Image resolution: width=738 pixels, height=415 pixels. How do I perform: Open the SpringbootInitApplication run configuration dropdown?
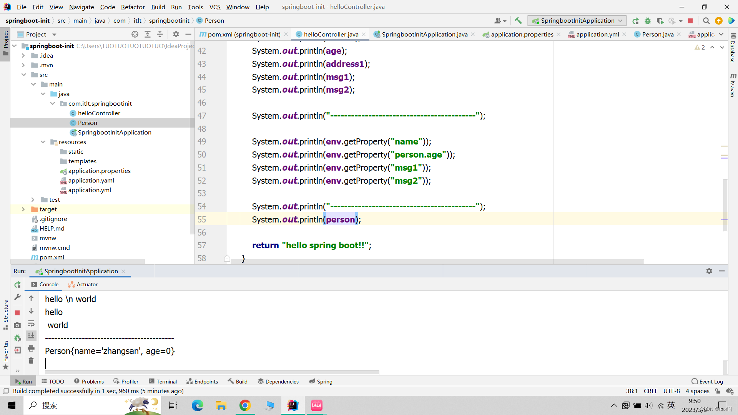tap(620, 20)
